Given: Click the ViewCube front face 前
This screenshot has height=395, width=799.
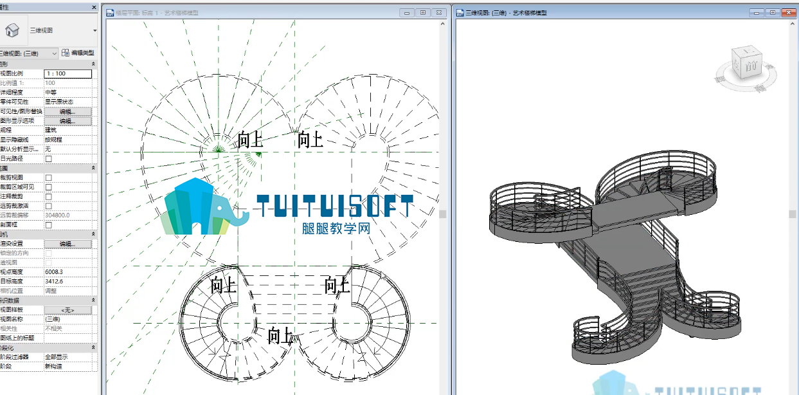Looking at the screenshot, I should 750,65.
